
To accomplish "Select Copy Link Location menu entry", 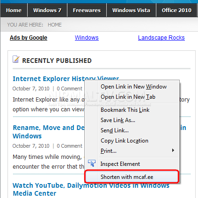I will click(x=132, y=141).
